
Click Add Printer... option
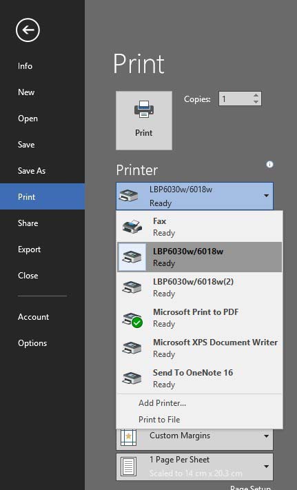pos(163,402)
